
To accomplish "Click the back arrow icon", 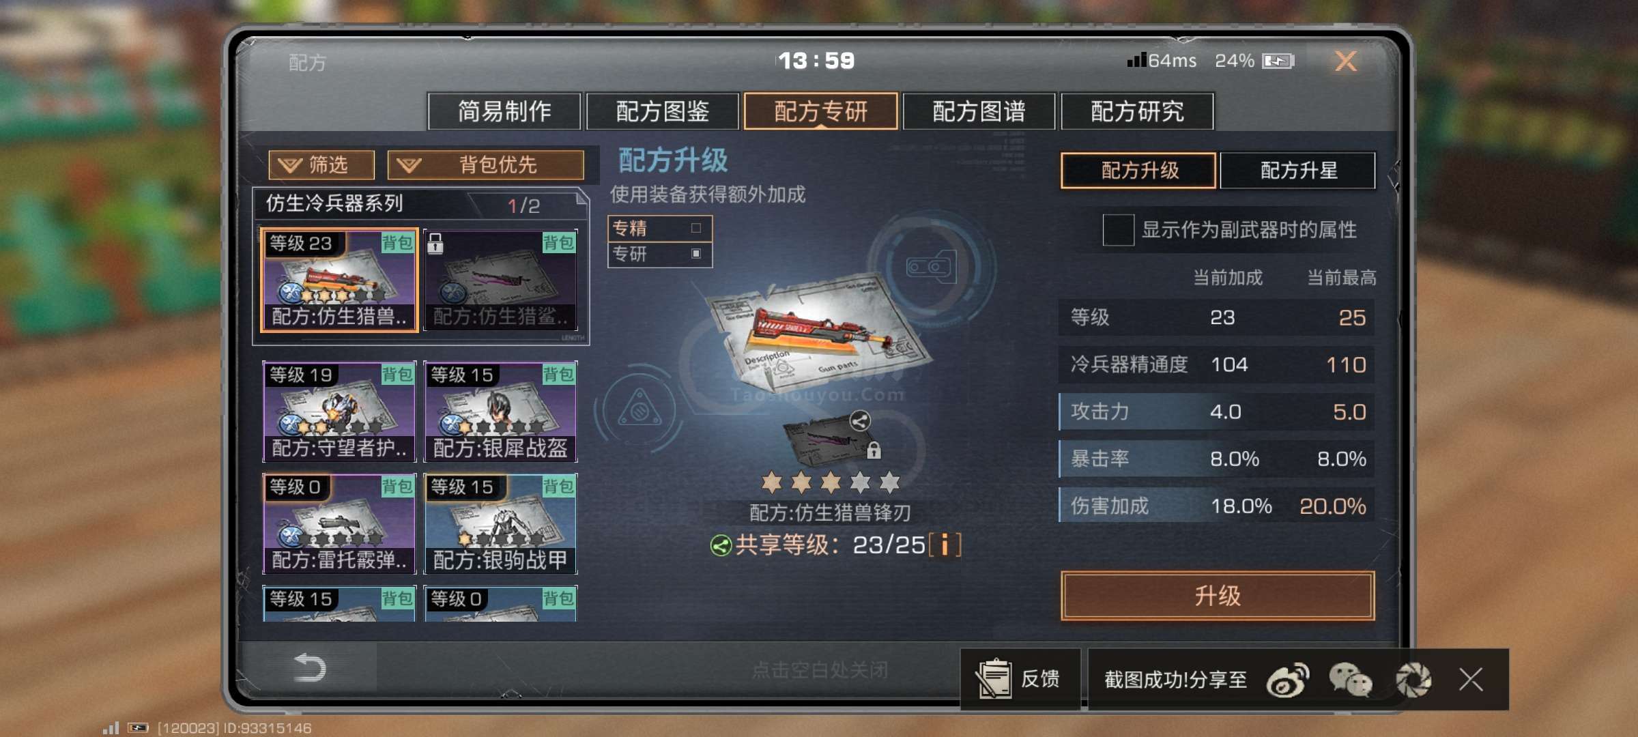I will point(309,667).
